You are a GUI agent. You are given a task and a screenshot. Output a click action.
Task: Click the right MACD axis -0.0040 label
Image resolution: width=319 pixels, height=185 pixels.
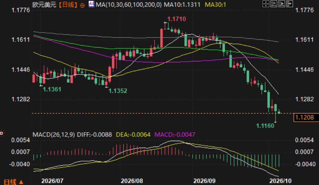[306, 164]
